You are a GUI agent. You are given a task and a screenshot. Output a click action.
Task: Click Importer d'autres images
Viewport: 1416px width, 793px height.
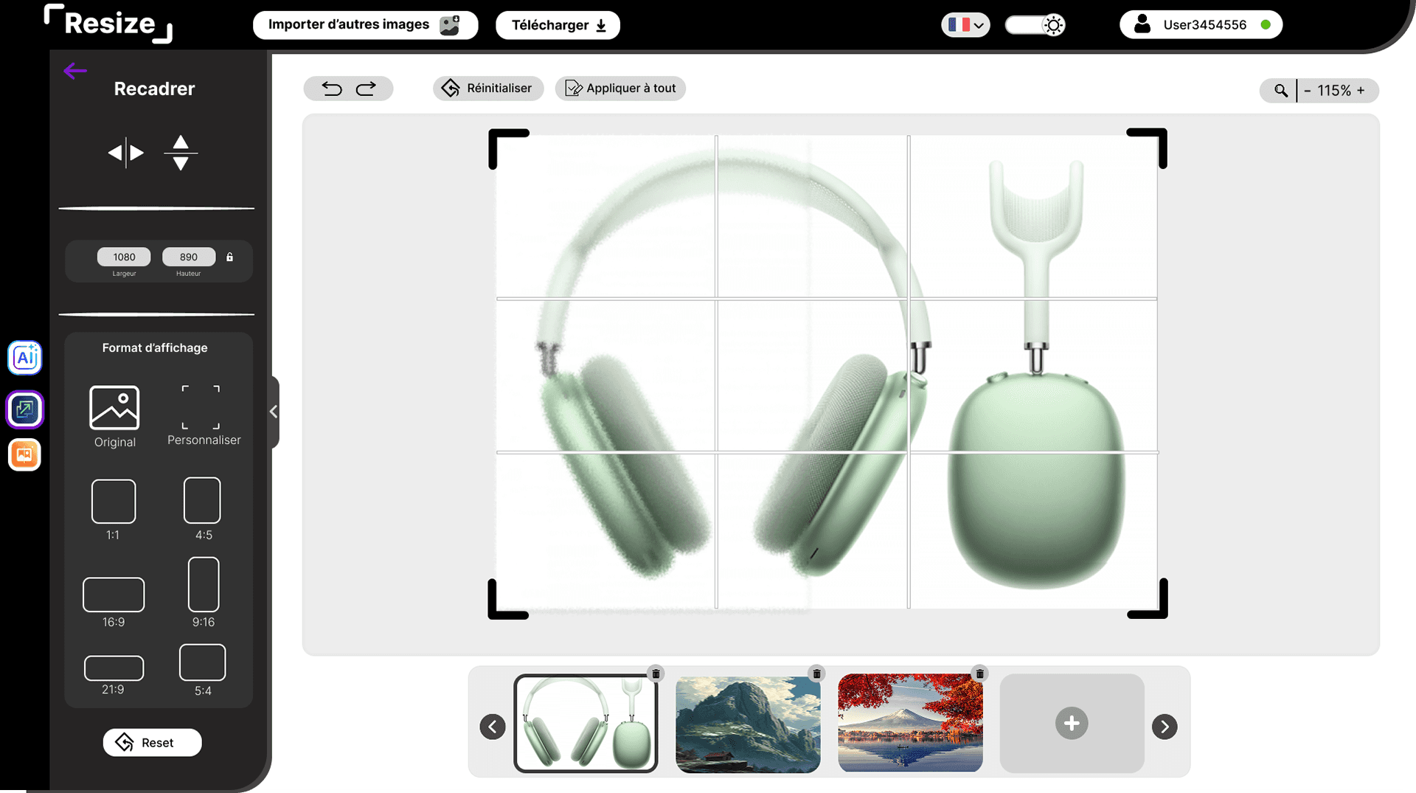[x=365, y=25]
